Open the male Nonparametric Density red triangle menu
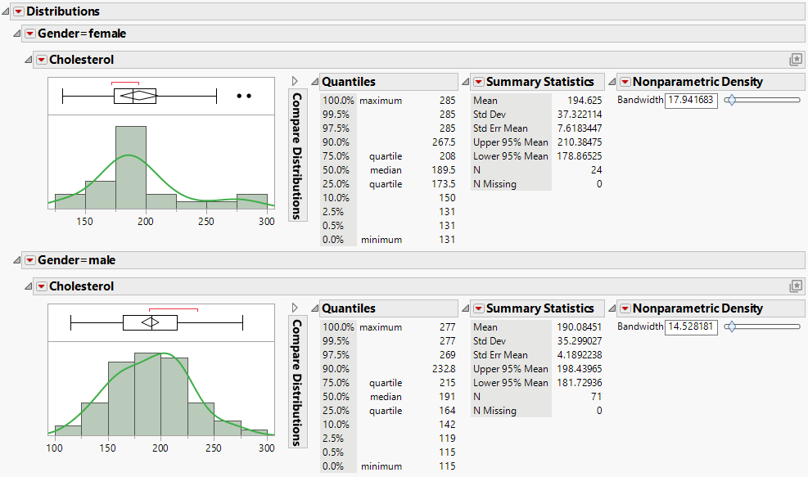 pyautogui.click(x=625, y=308)
